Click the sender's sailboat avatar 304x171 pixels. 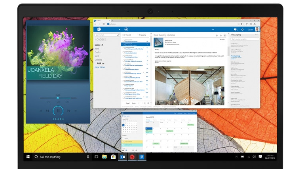158,43
